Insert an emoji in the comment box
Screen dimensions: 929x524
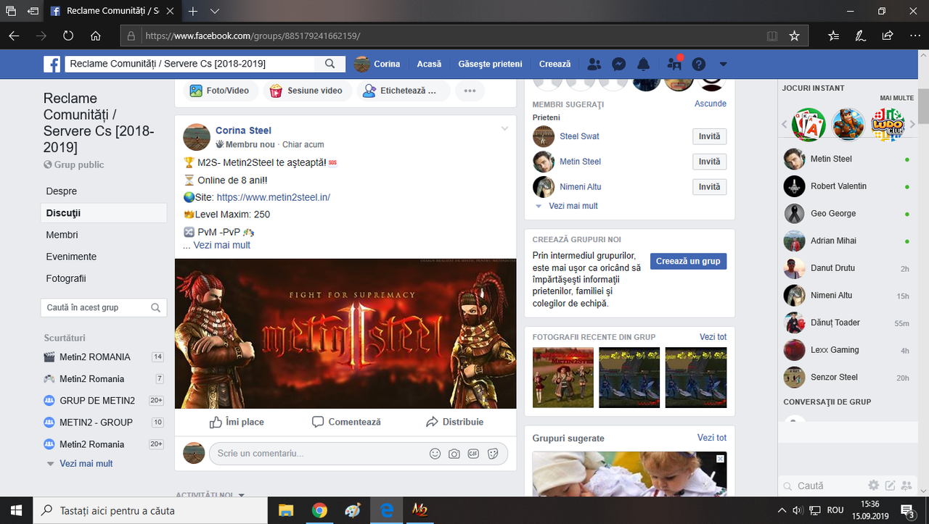[x=435, y=454]
